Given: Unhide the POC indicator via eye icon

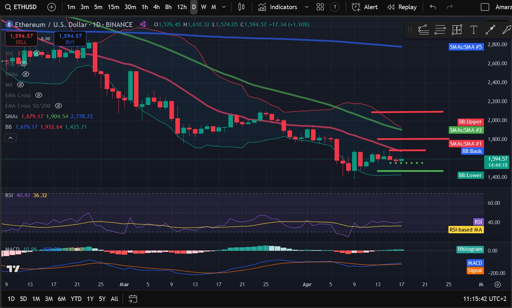Looking at the screenshot, I should [x=24, y=64].
